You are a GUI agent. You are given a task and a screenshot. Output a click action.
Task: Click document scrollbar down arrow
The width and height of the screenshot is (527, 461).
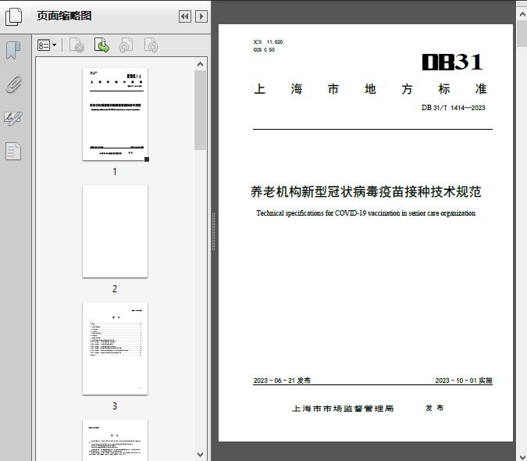pos(522,456)
